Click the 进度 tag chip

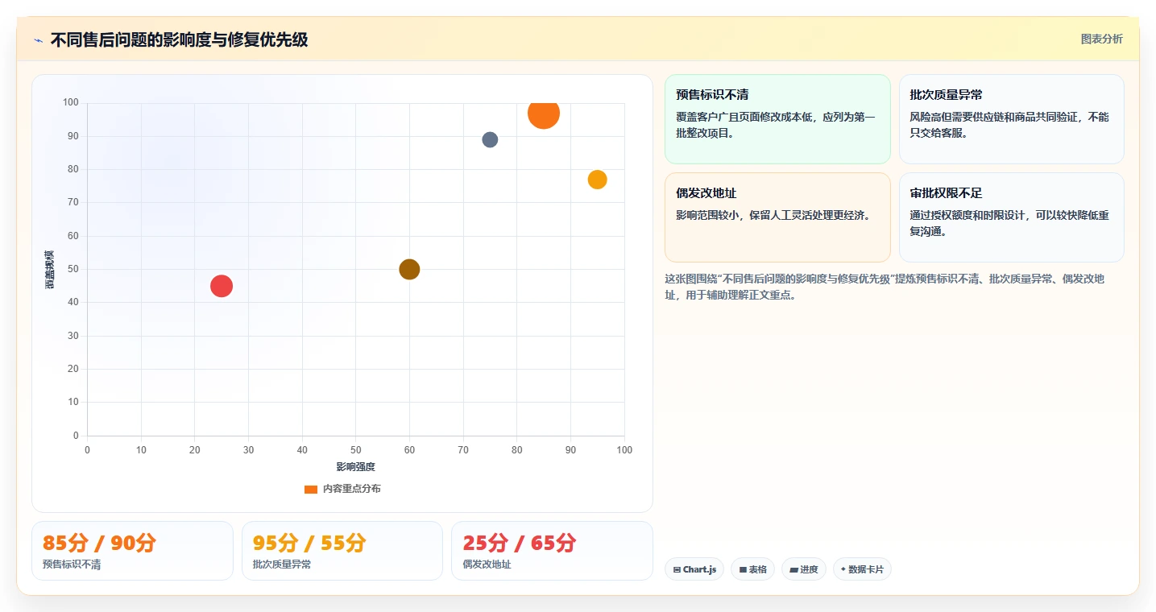[804, 569]
